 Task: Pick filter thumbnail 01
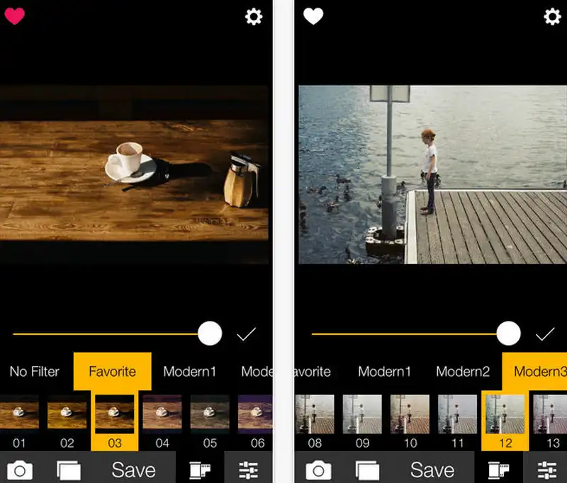(x=19, y=414)
